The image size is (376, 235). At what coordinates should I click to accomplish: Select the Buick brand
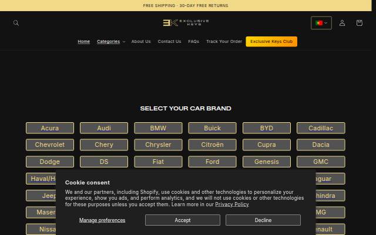tap(212, 128)
